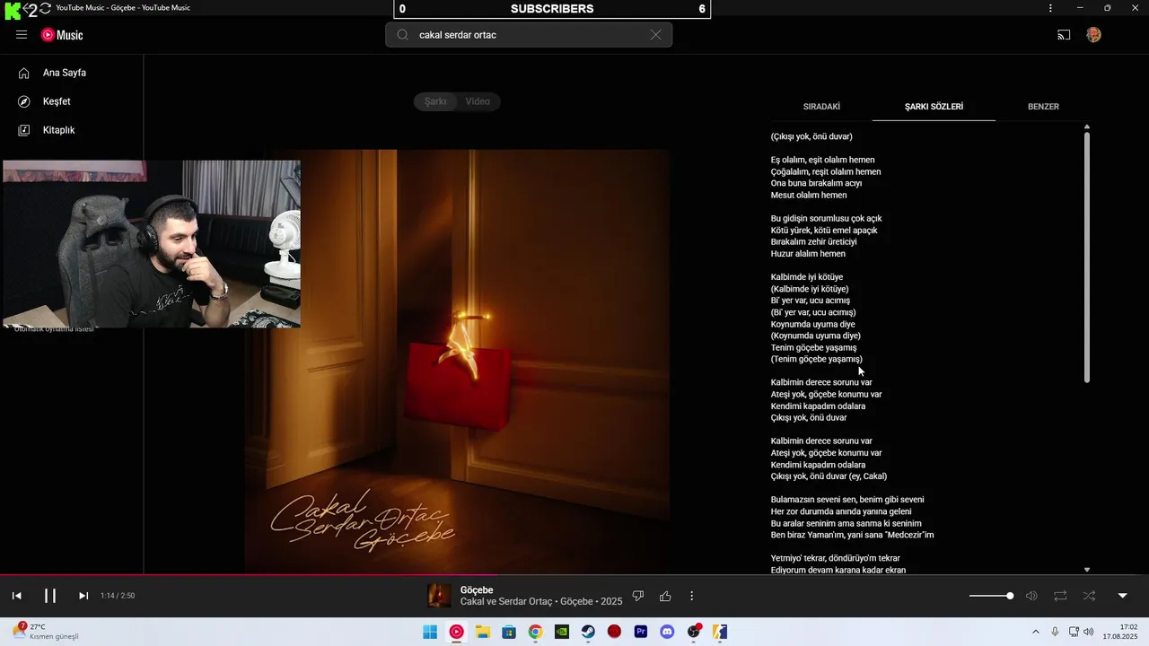Click the lyrics scrollbar up arrow
This screenshot has width=1149, height=646.
1087,127
